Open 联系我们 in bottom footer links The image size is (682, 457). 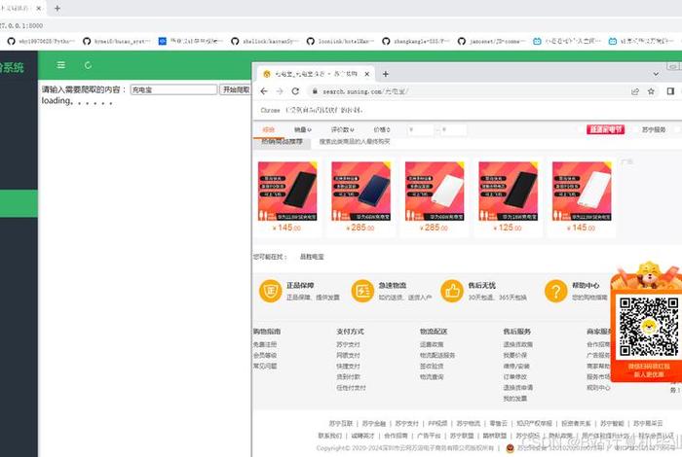click(329, 436)
